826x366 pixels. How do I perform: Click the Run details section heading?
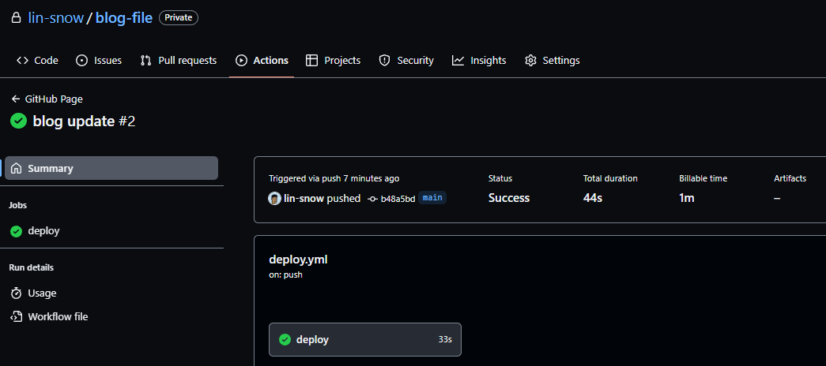(x=31, y=267)
